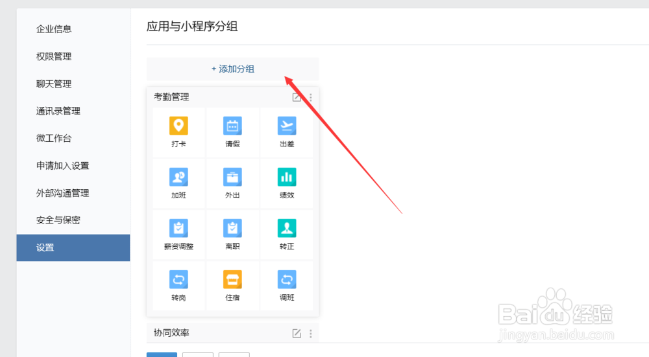Open more options for 协同效率 group

[311, 334]
